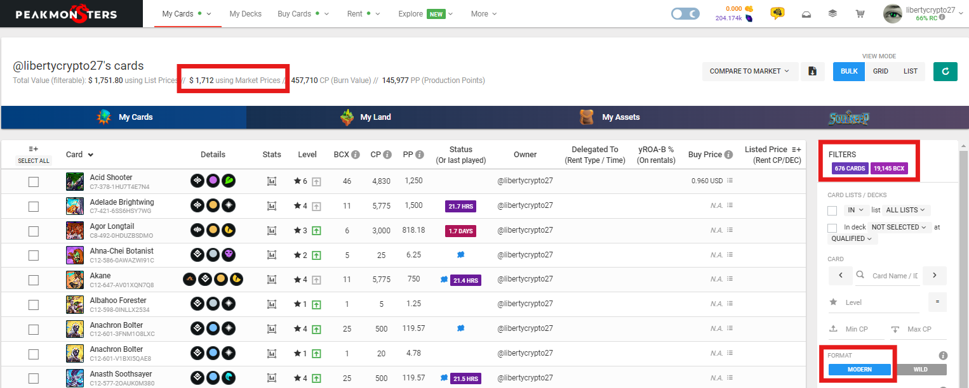This screenshot has height=388, width=969.
Task: Switch to the My Land tab
Action: coord(367,117)
